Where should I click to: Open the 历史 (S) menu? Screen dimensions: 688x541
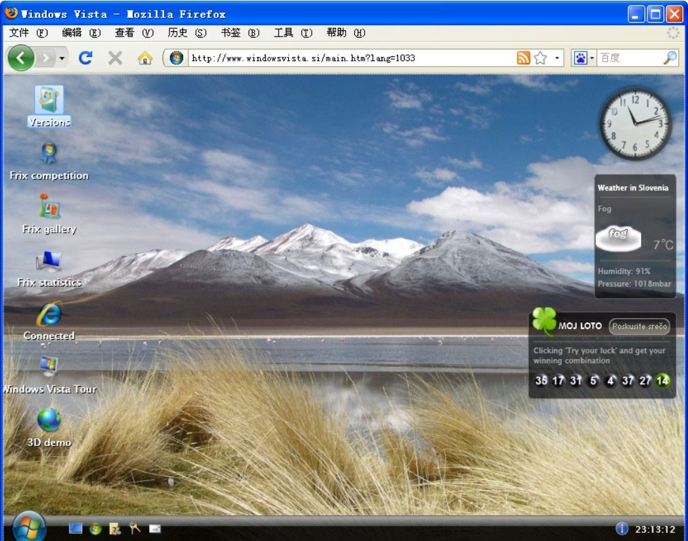coord(187,33)
